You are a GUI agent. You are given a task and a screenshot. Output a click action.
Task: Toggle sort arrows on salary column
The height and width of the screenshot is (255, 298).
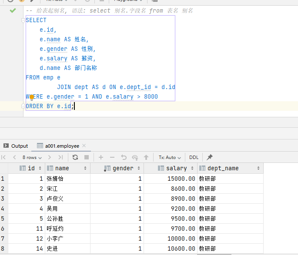pyautogui.click(x=192, y=168)
